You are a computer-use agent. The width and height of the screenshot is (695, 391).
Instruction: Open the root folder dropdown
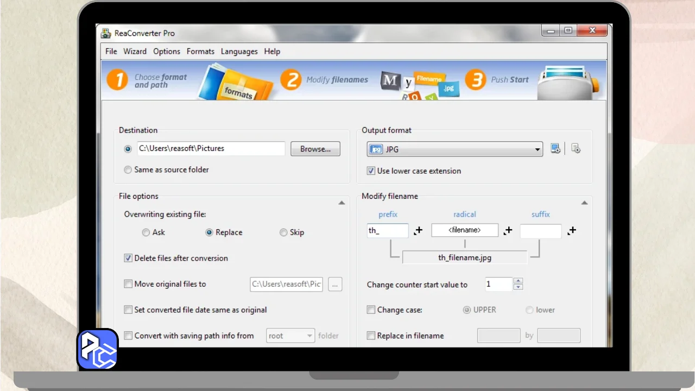click(290, 336)
